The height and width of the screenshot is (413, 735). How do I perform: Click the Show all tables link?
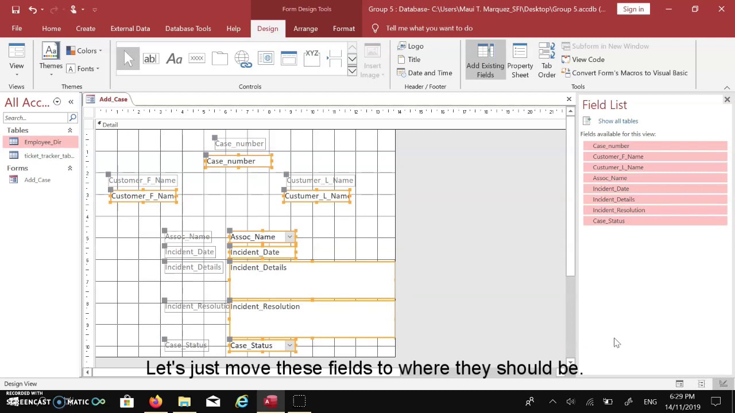[x=618, y=121]
